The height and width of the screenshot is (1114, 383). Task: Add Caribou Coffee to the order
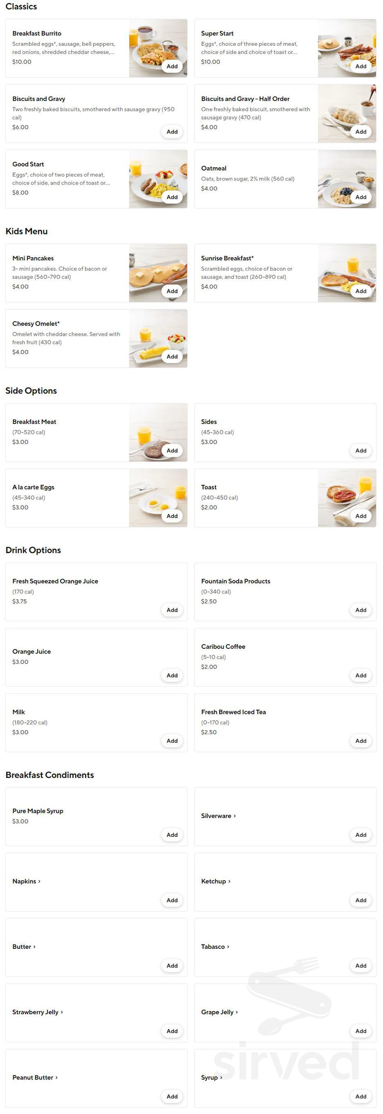[x=361, y=675]
